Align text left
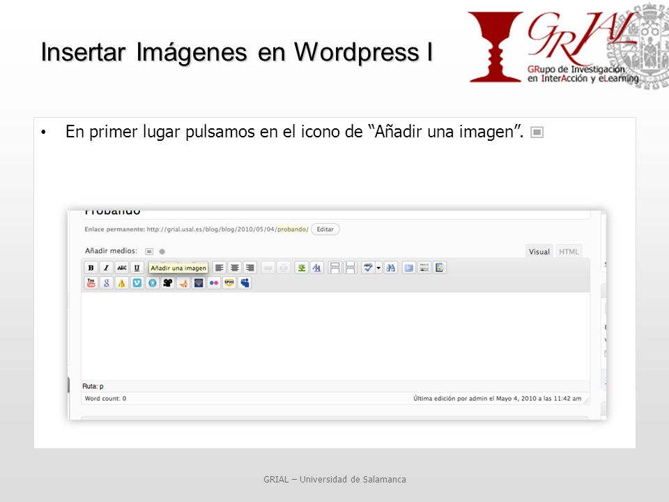669x502 pixels. 220,268
